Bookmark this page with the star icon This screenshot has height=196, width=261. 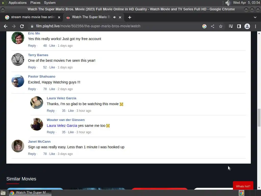[221, 26]
